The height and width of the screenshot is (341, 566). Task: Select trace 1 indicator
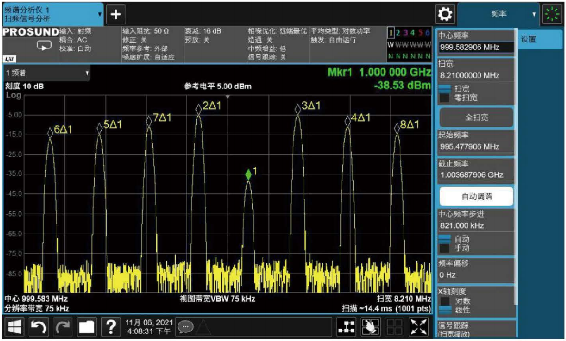[x=390, y=33]
